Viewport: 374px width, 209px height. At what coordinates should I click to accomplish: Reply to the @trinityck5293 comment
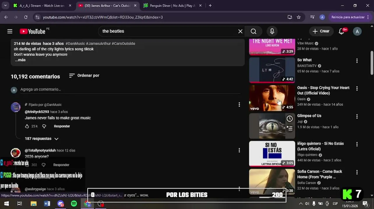[62, 126]
